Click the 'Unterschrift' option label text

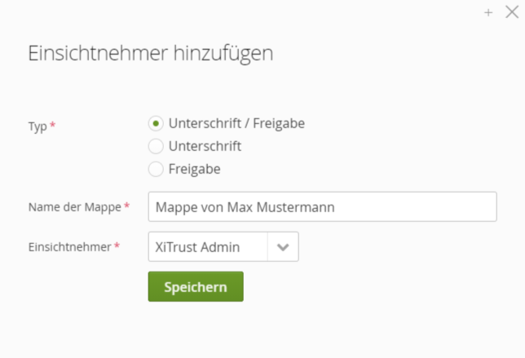(x=205, y=147)
